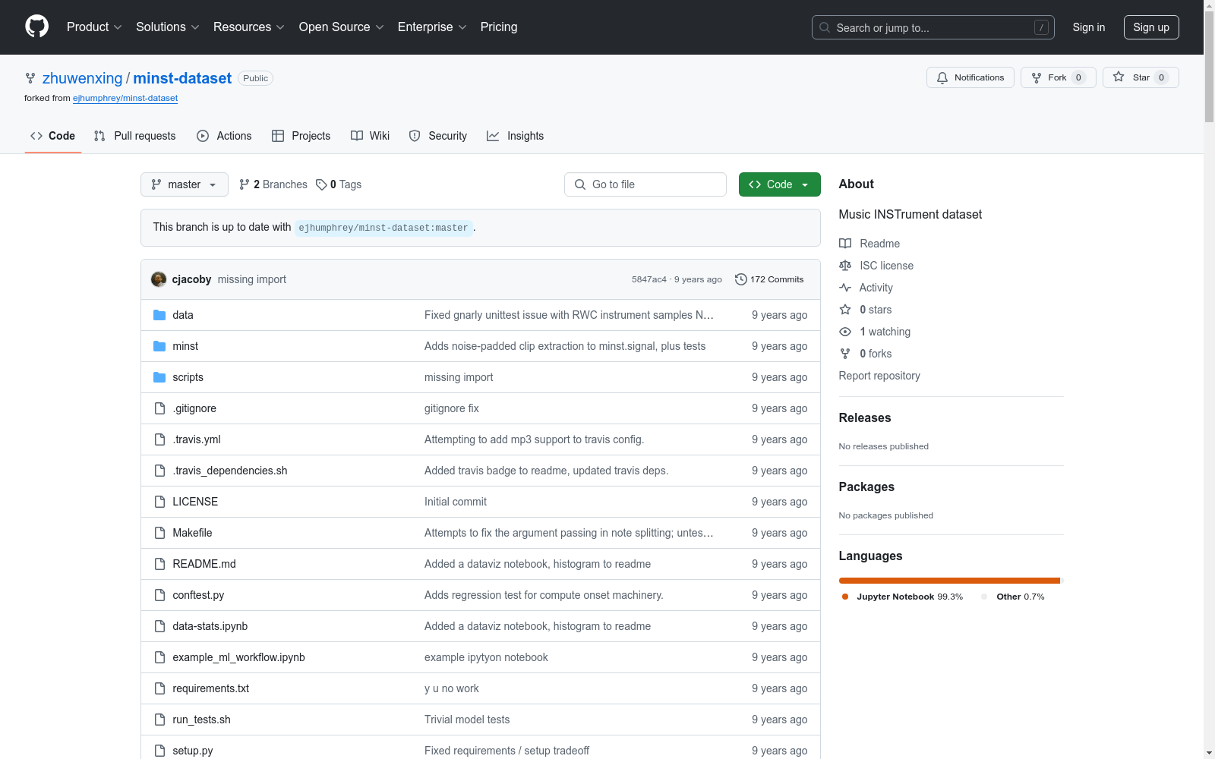Open the green Code dropdown

779,184
